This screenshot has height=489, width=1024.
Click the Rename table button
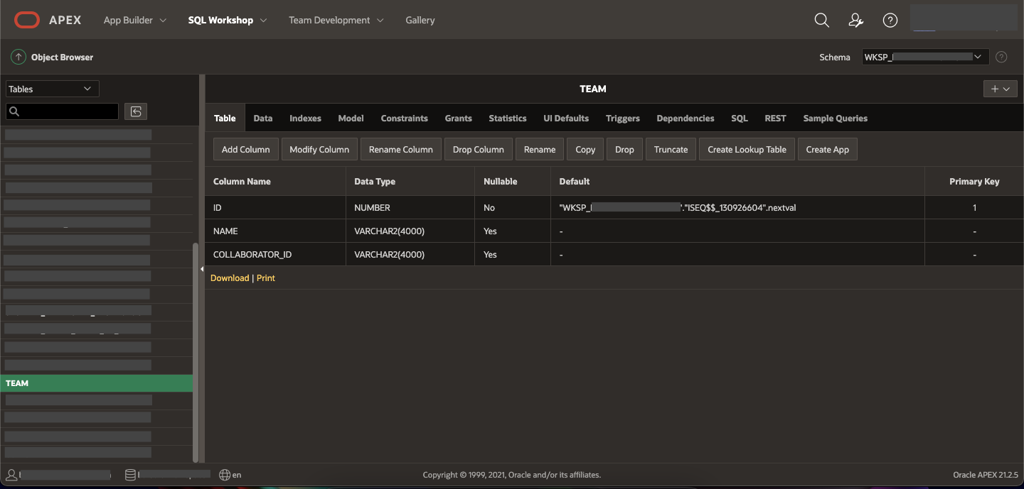pyautogui.click(x=540, y=149)
